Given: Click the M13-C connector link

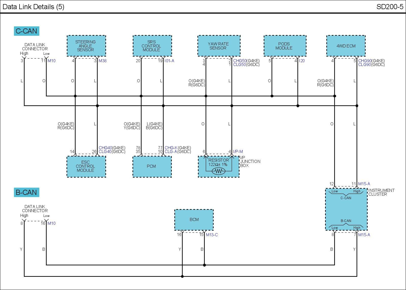Looking at the screenshot, I should pos(212,235).
